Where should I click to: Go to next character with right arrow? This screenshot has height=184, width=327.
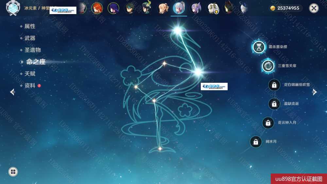click(315, 92)
